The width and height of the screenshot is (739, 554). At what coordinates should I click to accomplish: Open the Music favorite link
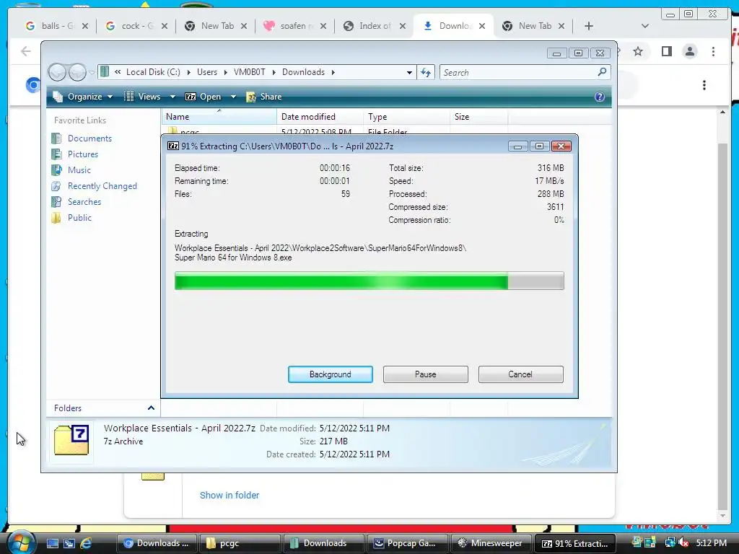tap(79, 170)
